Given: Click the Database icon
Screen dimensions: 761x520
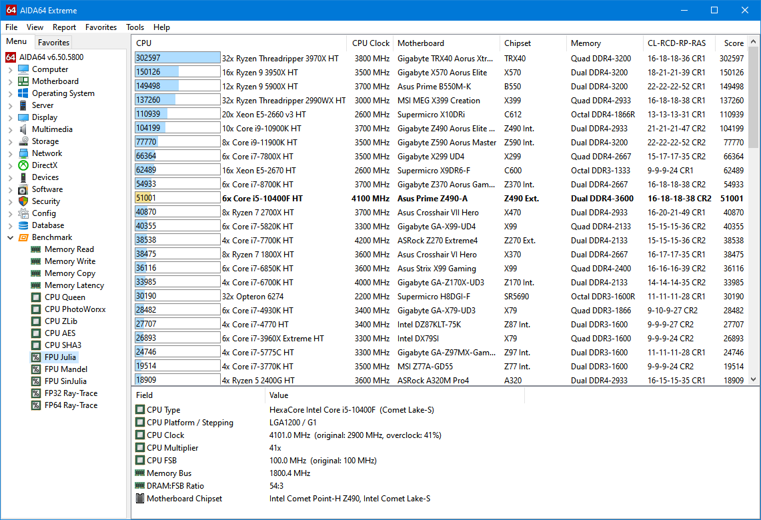Looking at the screenshot, I should pyautogui.click(x=23, y=225).
